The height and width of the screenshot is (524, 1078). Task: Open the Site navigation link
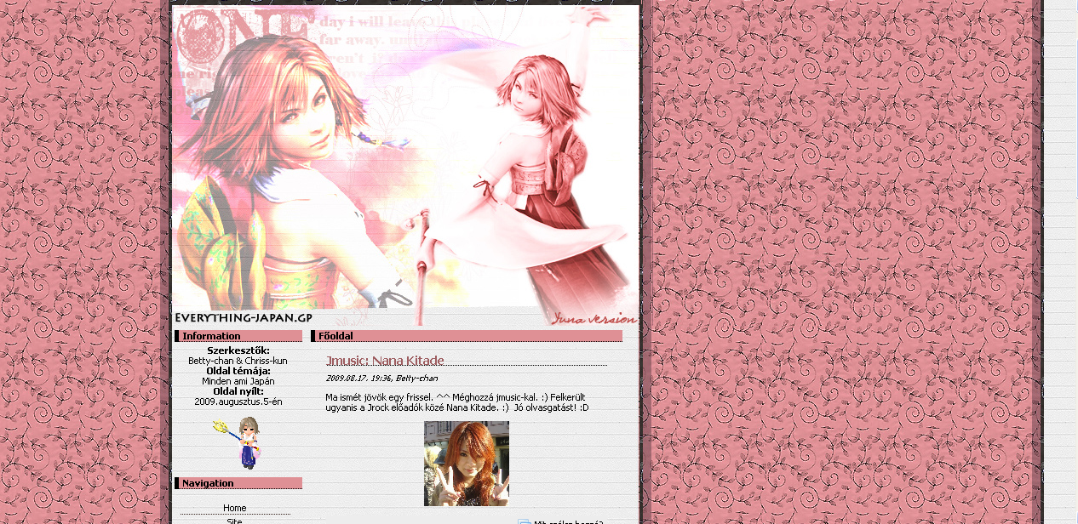(x=235, y=521)
